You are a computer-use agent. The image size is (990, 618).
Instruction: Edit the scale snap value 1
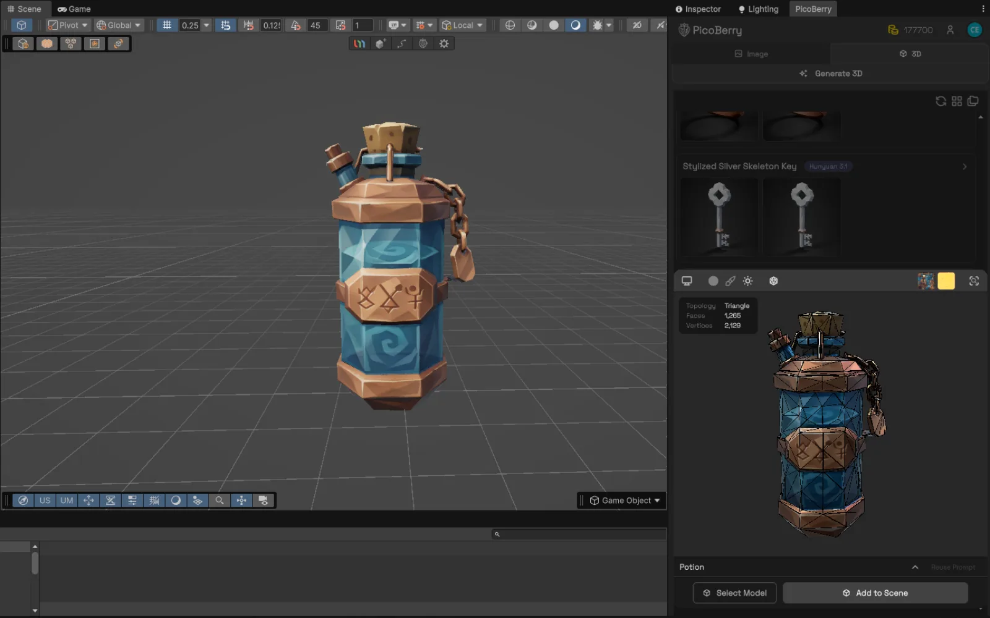pos(362,25)
